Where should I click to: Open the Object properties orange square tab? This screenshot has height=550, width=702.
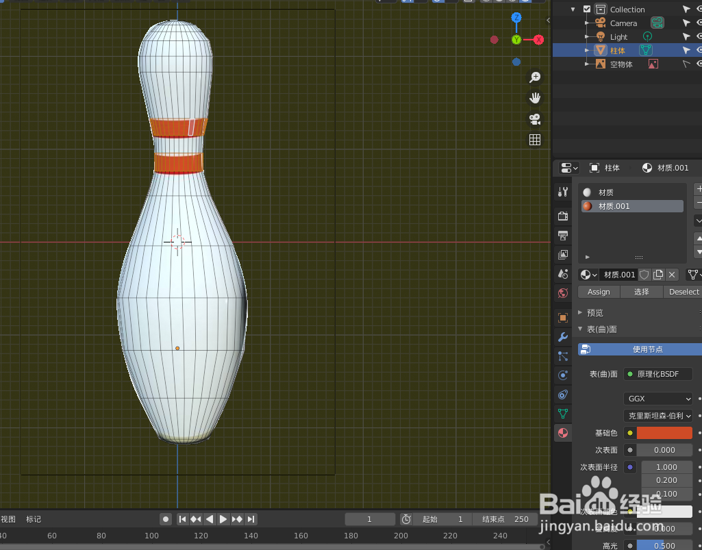[x=562, y=317]
